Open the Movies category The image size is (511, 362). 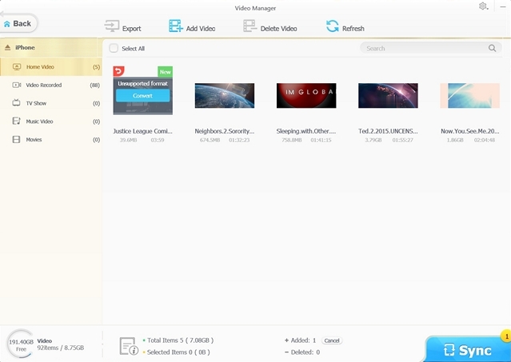51,140
